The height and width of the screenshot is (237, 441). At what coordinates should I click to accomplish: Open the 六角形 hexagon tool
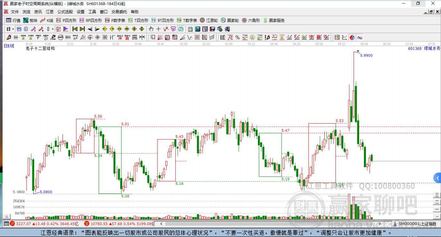pos(251,20)
